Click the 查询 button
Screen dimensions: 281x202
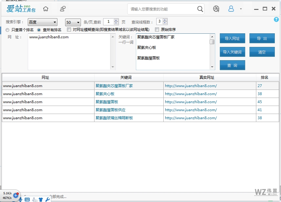tap(232, 65)
